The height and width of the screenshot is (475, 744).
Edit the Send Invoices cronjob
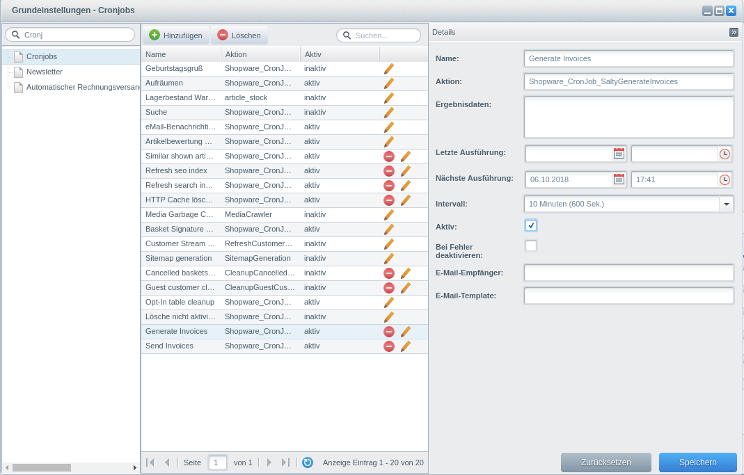406,346
